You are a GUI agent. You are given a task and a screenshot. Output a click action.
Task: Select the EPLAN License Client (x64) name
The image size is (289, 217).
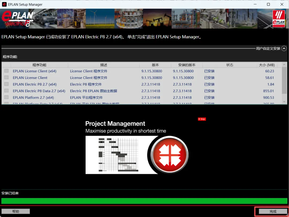(35, 71)
